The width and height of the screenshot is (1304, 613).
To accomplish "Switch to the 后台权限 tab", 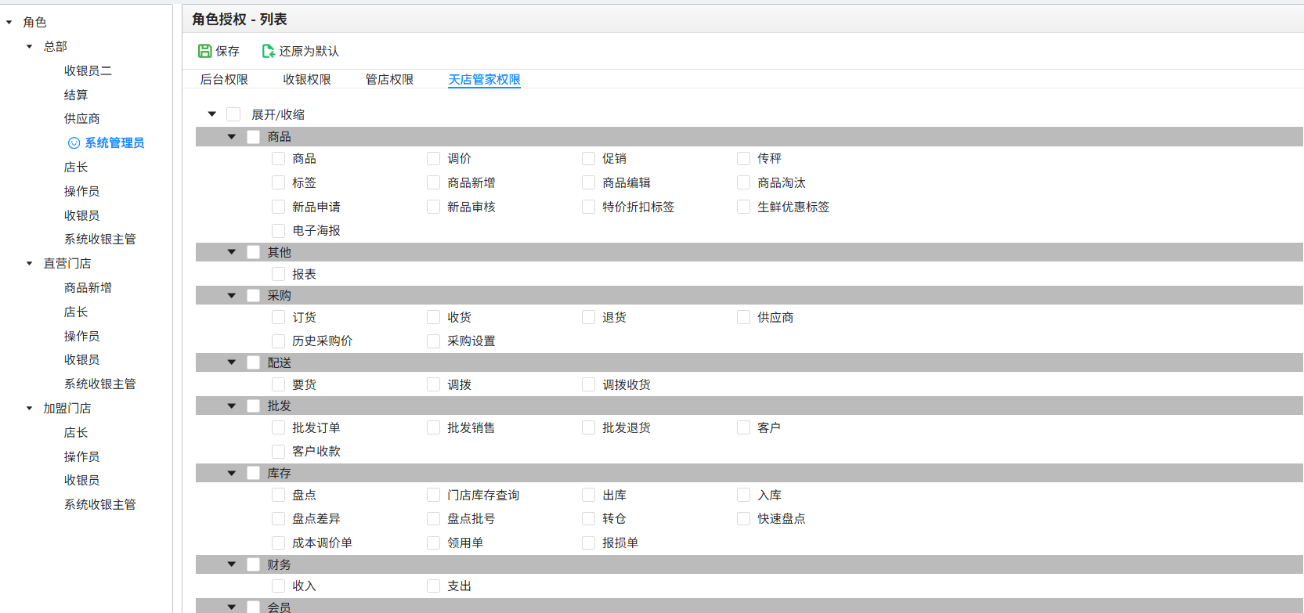I will [x=224, y=80].
